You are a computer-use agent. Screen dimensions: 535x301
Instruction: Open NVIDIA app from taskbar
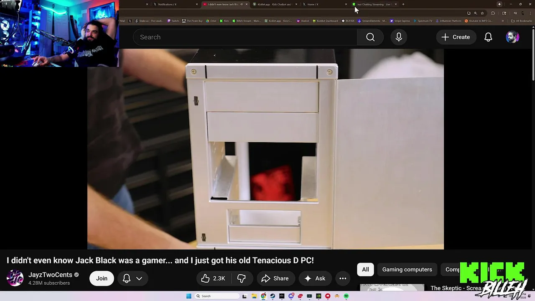[318, 296]
